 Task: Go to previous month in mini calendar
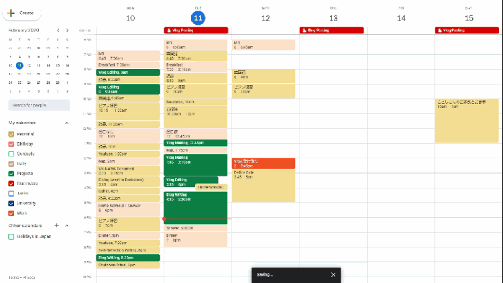click(58, 30)
